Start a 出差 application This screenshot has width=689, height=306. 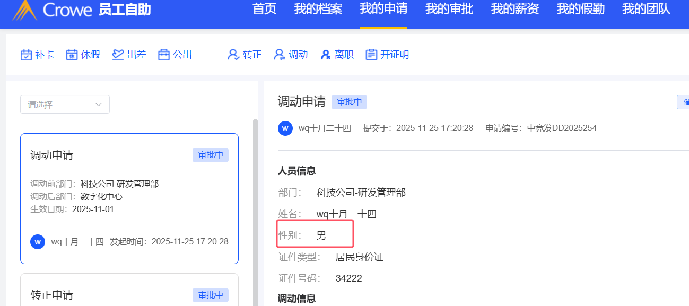(x=129, y=55)
